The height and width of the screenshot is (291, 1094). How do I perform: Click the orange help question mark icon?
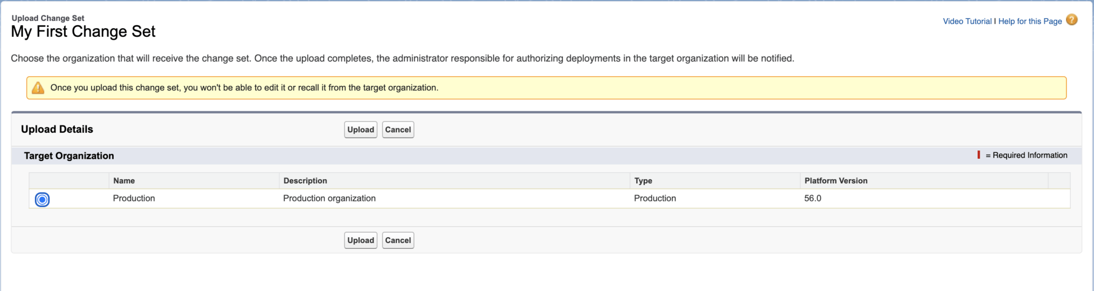click(1072, 20)
